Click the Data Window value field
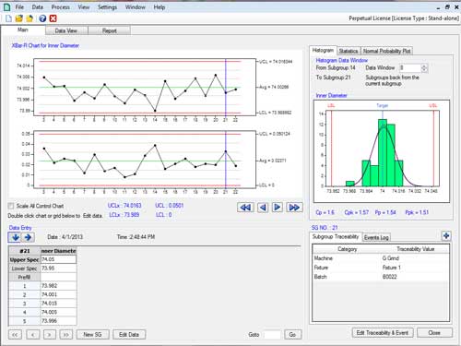The height and width of the screenshot is (346, 461). [410, 68]
